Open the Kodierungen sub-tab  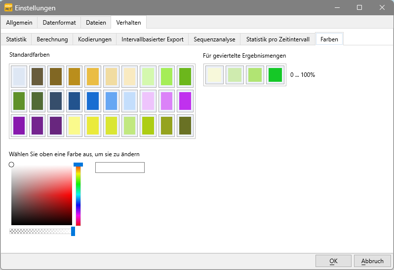94,39
